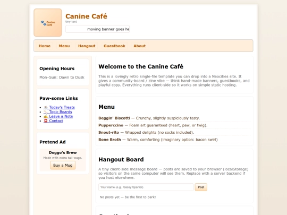Click the Paw-some Links heading
287x215 pixels.
coord(58,98)
